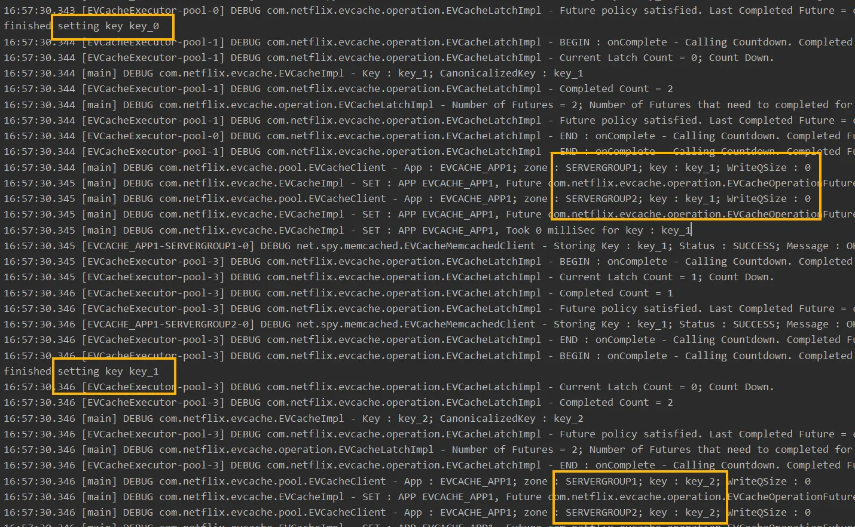Click 'Took 0 milliSec for key : key_1'

[598, 230]
